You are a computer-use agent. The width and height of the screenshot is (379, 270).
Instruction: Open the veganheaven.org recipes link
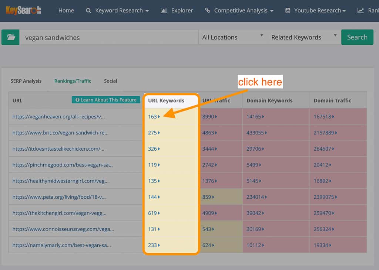click(58, 116)
